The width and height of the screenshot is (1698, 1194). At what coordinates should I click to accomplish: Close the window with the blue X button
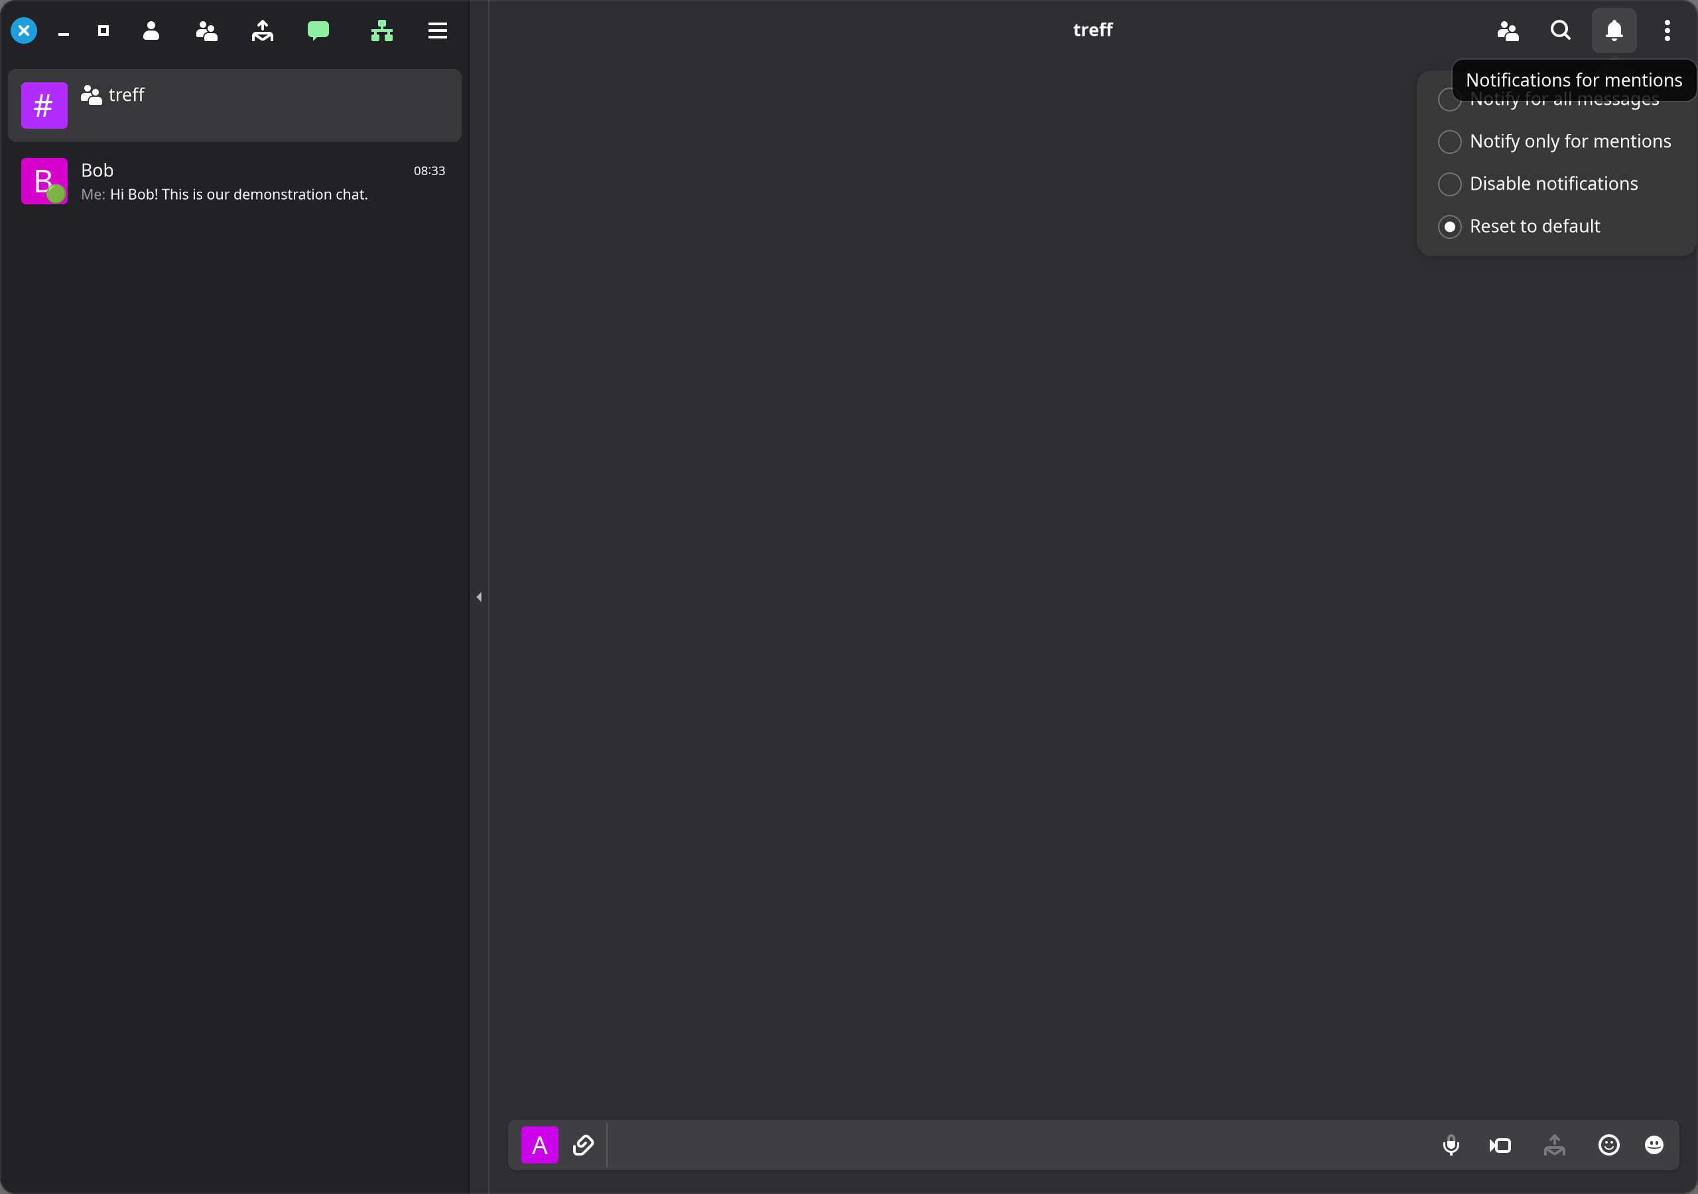pyautogui.click(x=24, y=31)
